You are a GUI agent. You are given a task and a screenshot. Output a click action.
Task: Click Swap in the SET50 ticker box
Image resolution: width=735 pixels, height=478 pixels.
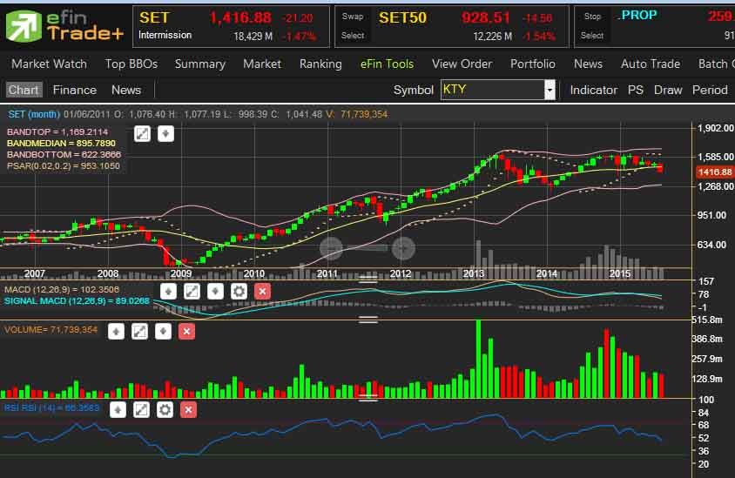[x=353, y=17]
